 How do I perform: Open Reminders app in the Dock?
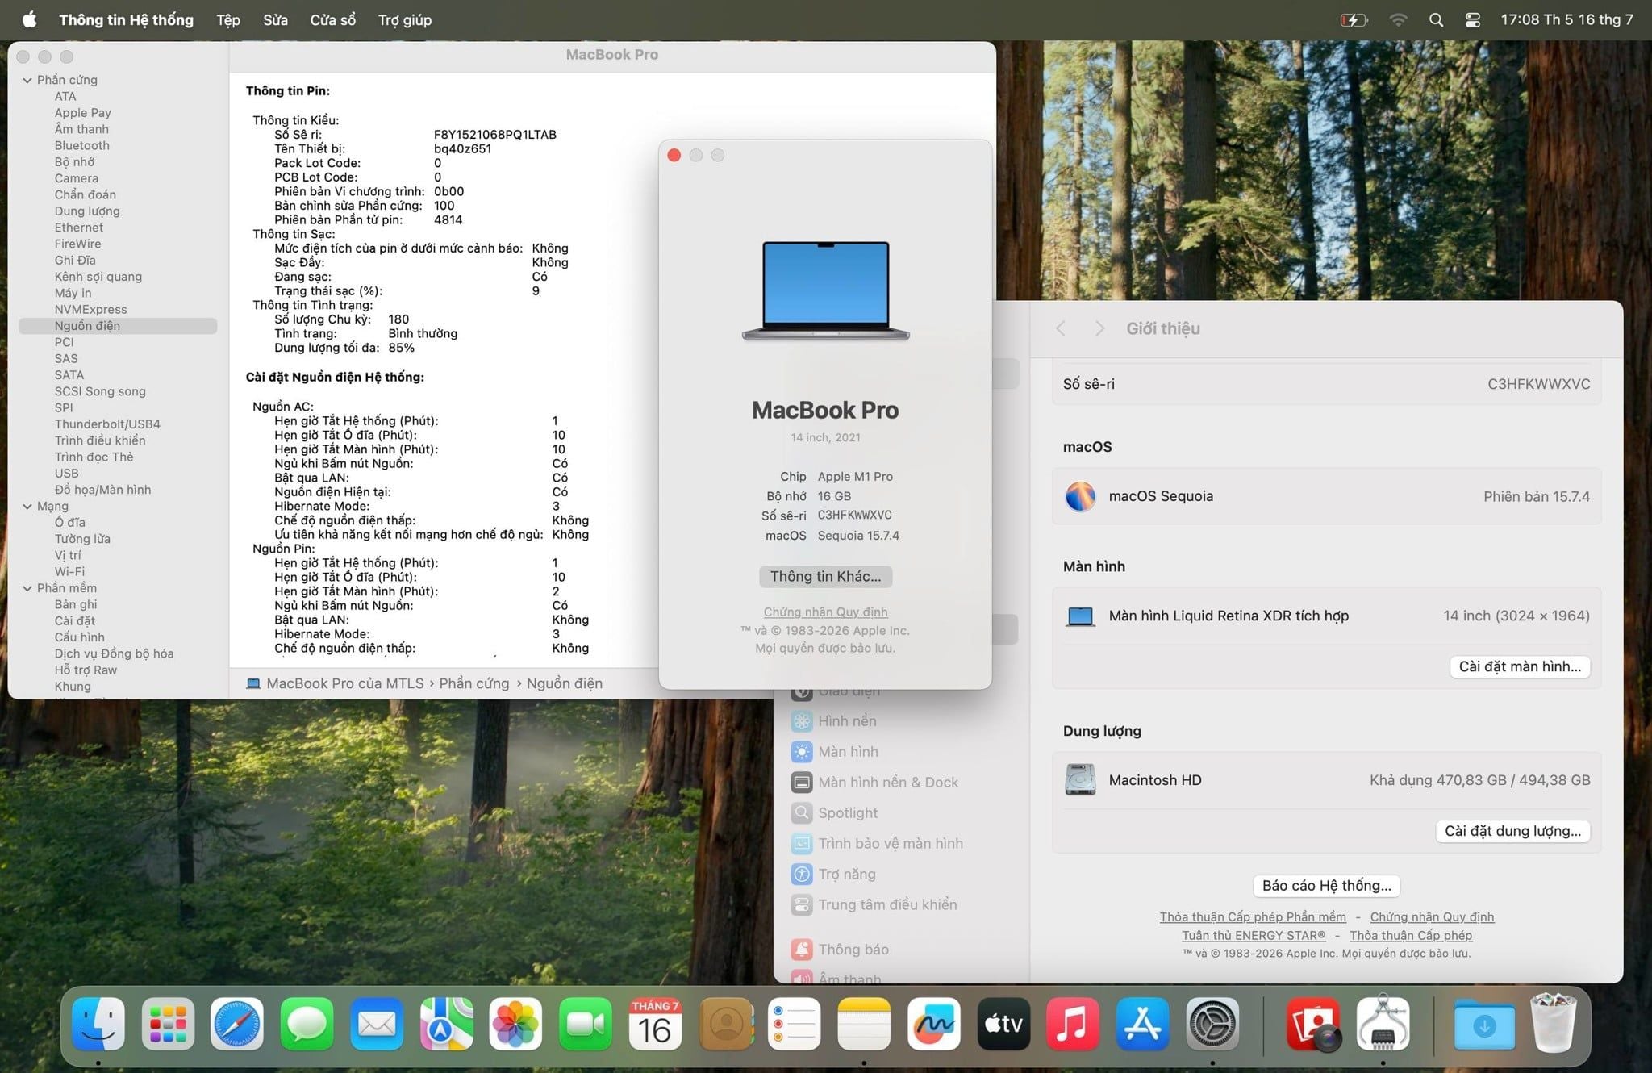click(x=795, y=1024)
